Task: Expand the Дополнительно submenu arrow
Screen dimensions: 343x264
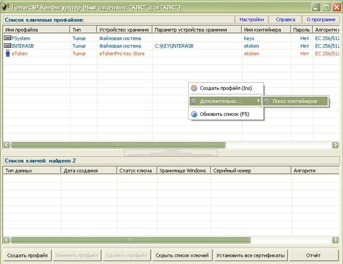Action: tap(259, 101)
